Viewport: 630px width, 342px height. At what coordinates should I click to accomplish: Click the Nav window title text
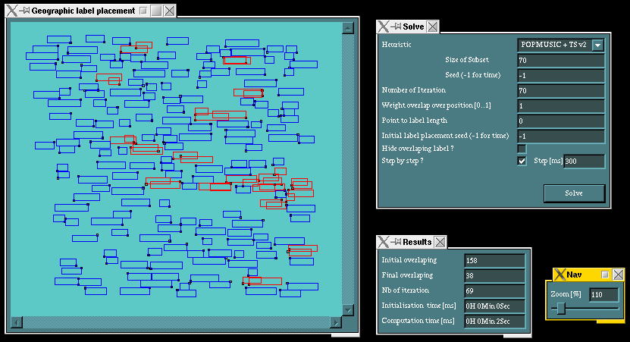tap(574, 275)
